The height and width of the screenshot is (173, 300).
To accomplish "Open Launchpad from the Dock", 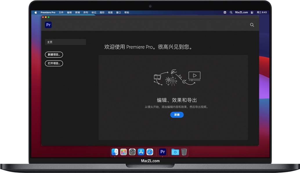I will (x=123, y=152).
